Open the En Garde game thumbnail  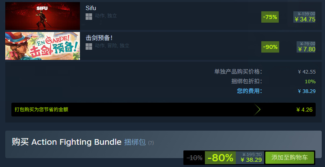[x=43, y=46]
